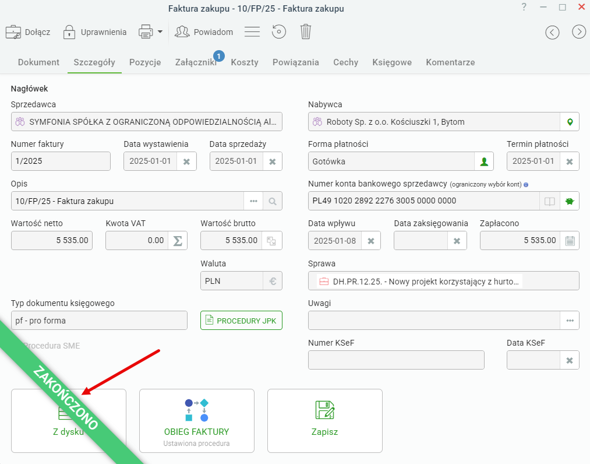Click the OBIEG FAKTURY button

coord(197,421)
